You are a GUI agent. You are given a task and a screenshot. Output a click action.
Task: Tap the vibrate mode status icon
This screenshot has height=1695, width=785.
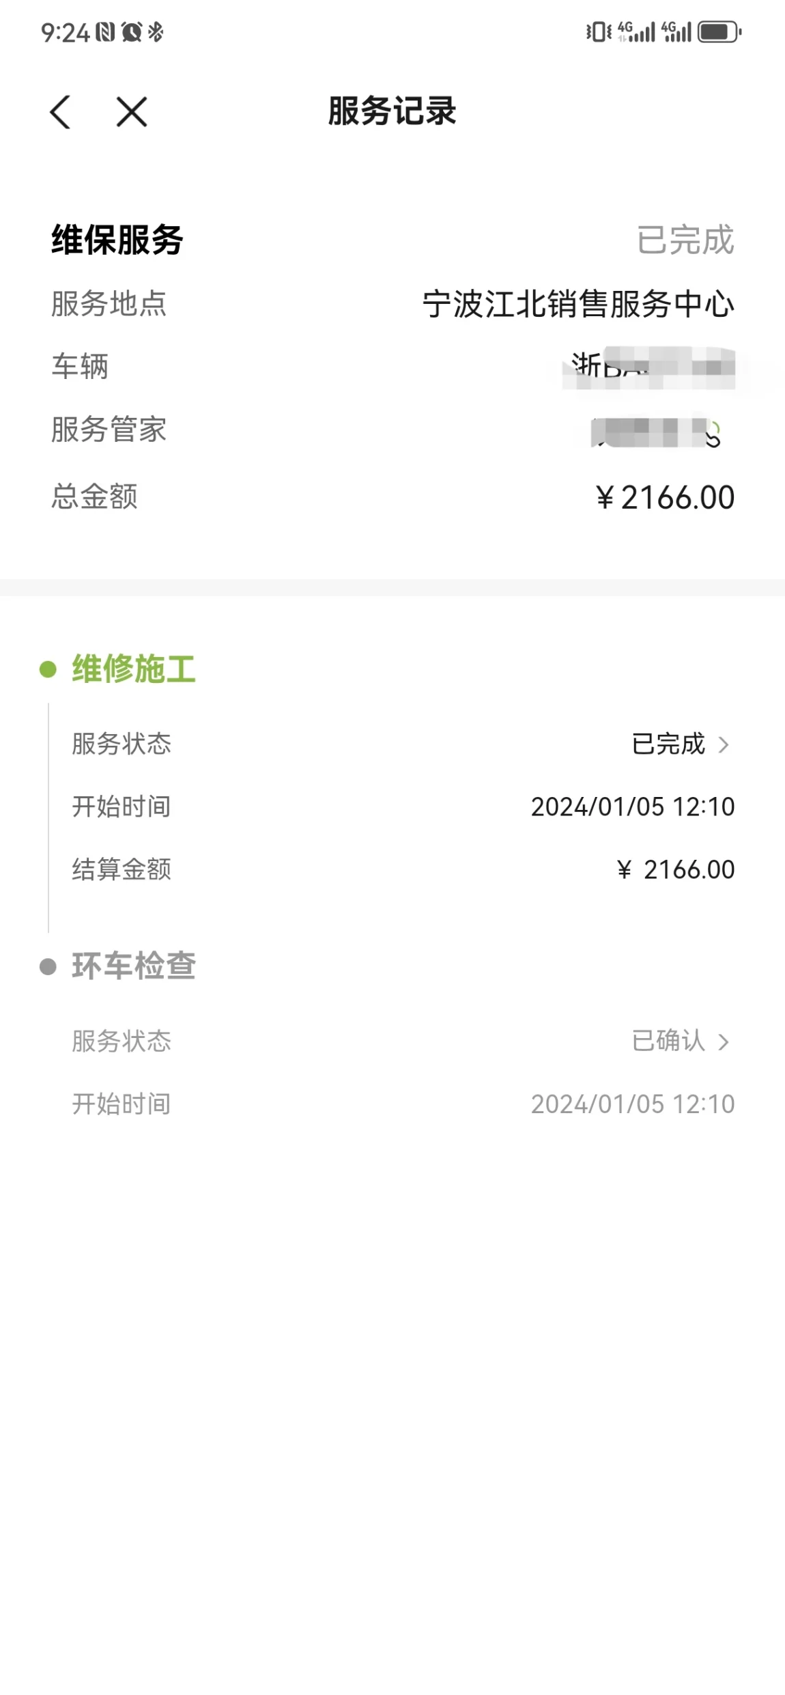pyautogui.click(x=599, y=32)
